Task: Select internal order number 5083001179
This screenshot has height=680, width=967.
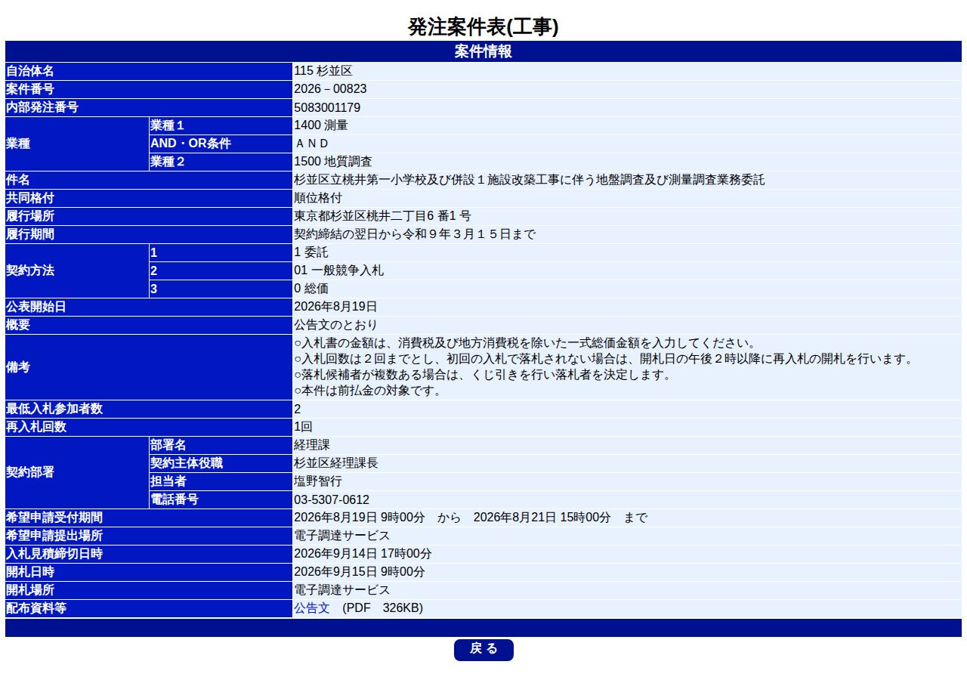Action: click(327, 107)
